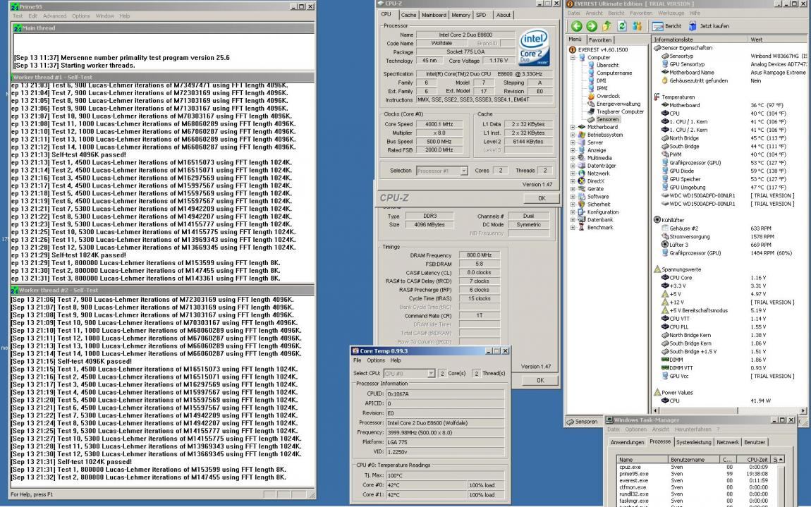Viewport: 811px width, 507px height.
Task: Select Tragbarer Computer in EVEREST tree
Action: [x=620, y=111]
